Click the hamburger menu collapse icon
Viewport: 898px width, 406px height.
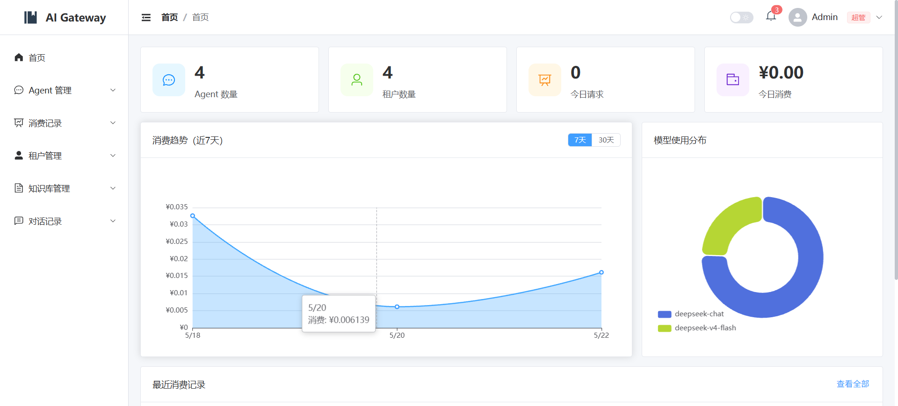pyautogui.click(x=146, y=17)
